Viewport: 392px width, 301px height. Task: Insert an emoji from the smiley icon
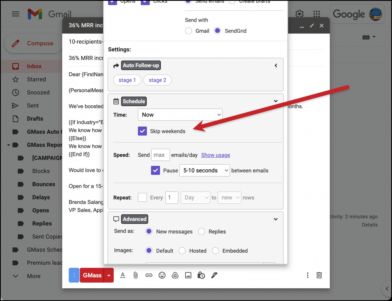coord(162,275)
